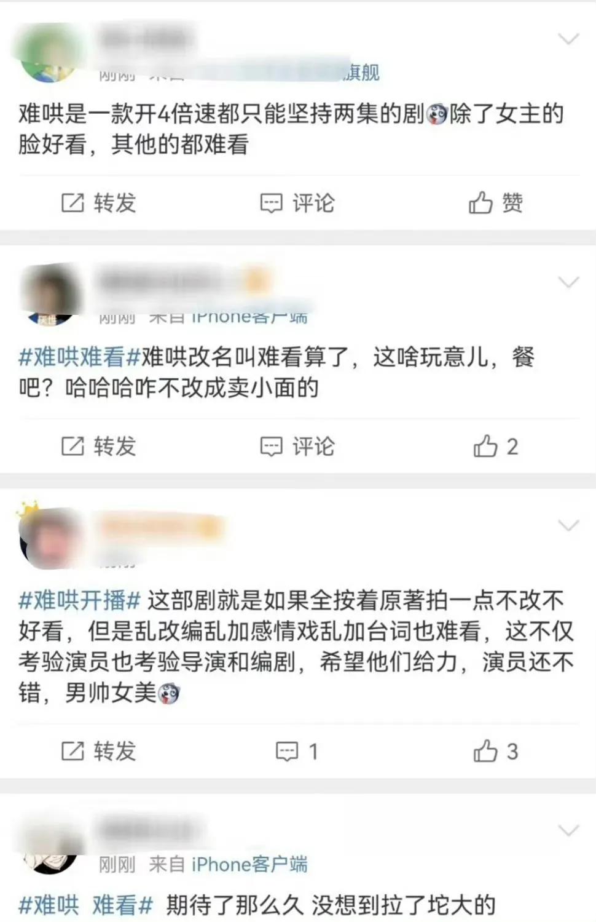Like the post showing 2 likes

point(496,447)
